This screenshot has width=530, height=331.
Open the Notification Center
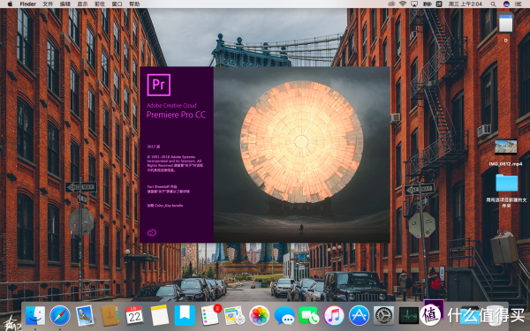(x=519, y=4)
